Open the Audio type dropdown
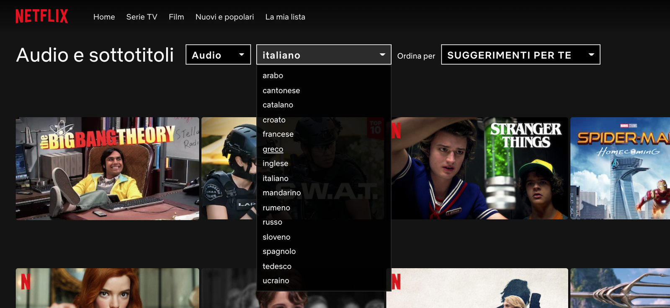This screenshot has height=308, width=670. coord(218,54)
